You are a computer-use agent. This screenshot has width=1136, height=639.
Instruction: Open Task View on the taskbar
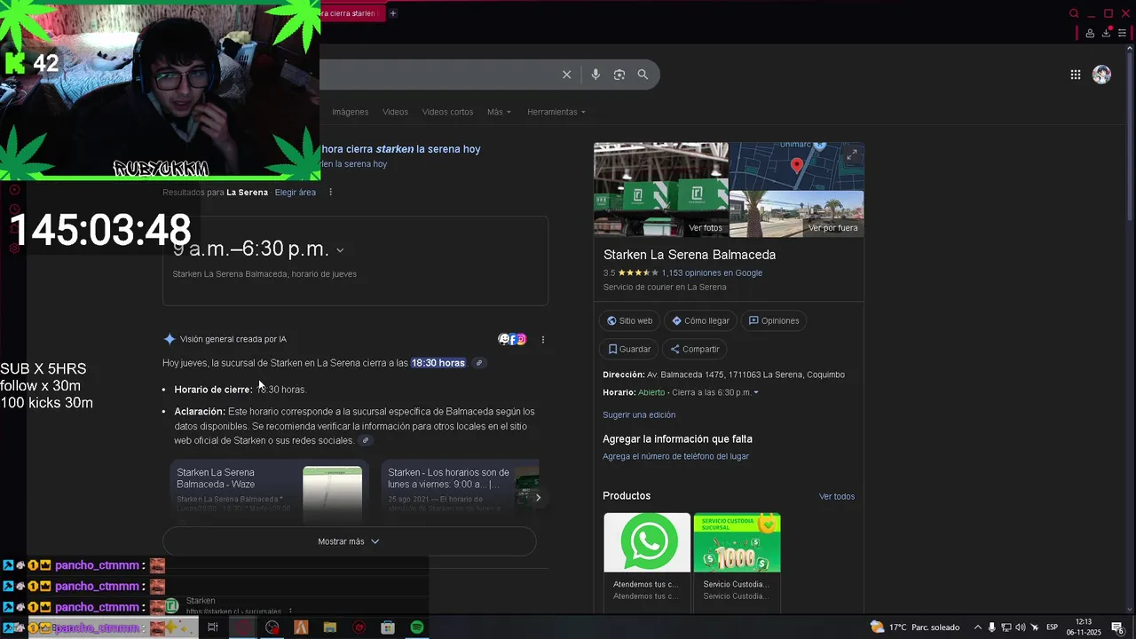point(213,627)
